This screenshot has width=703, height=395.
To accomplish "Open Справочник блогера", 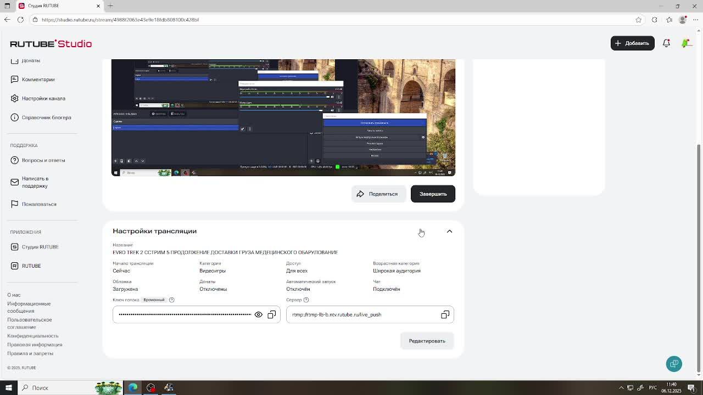I will click(46, 117).
